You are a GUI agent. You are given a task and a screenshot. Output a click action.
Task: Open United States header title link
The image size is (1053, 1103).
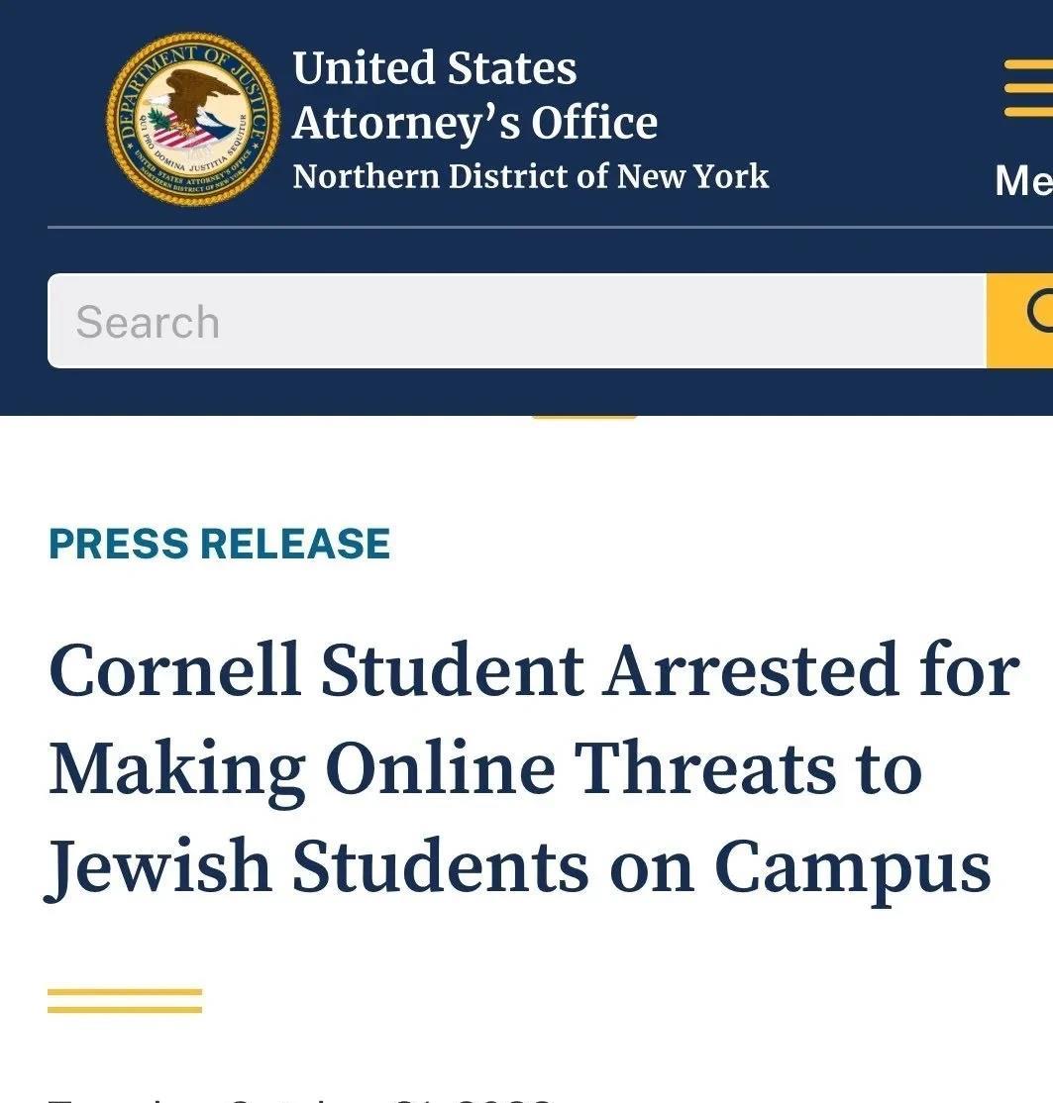pyautogui.click(x=435, y=68)
